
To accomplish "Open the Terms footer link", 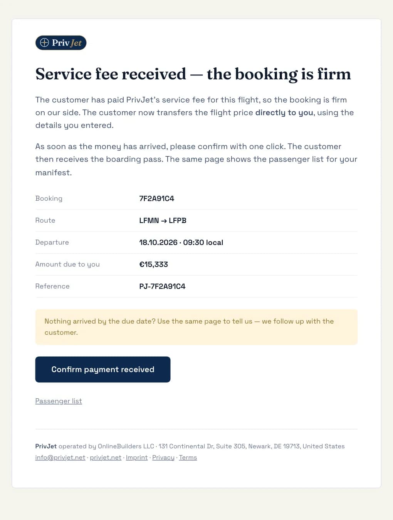I will 188,457.
